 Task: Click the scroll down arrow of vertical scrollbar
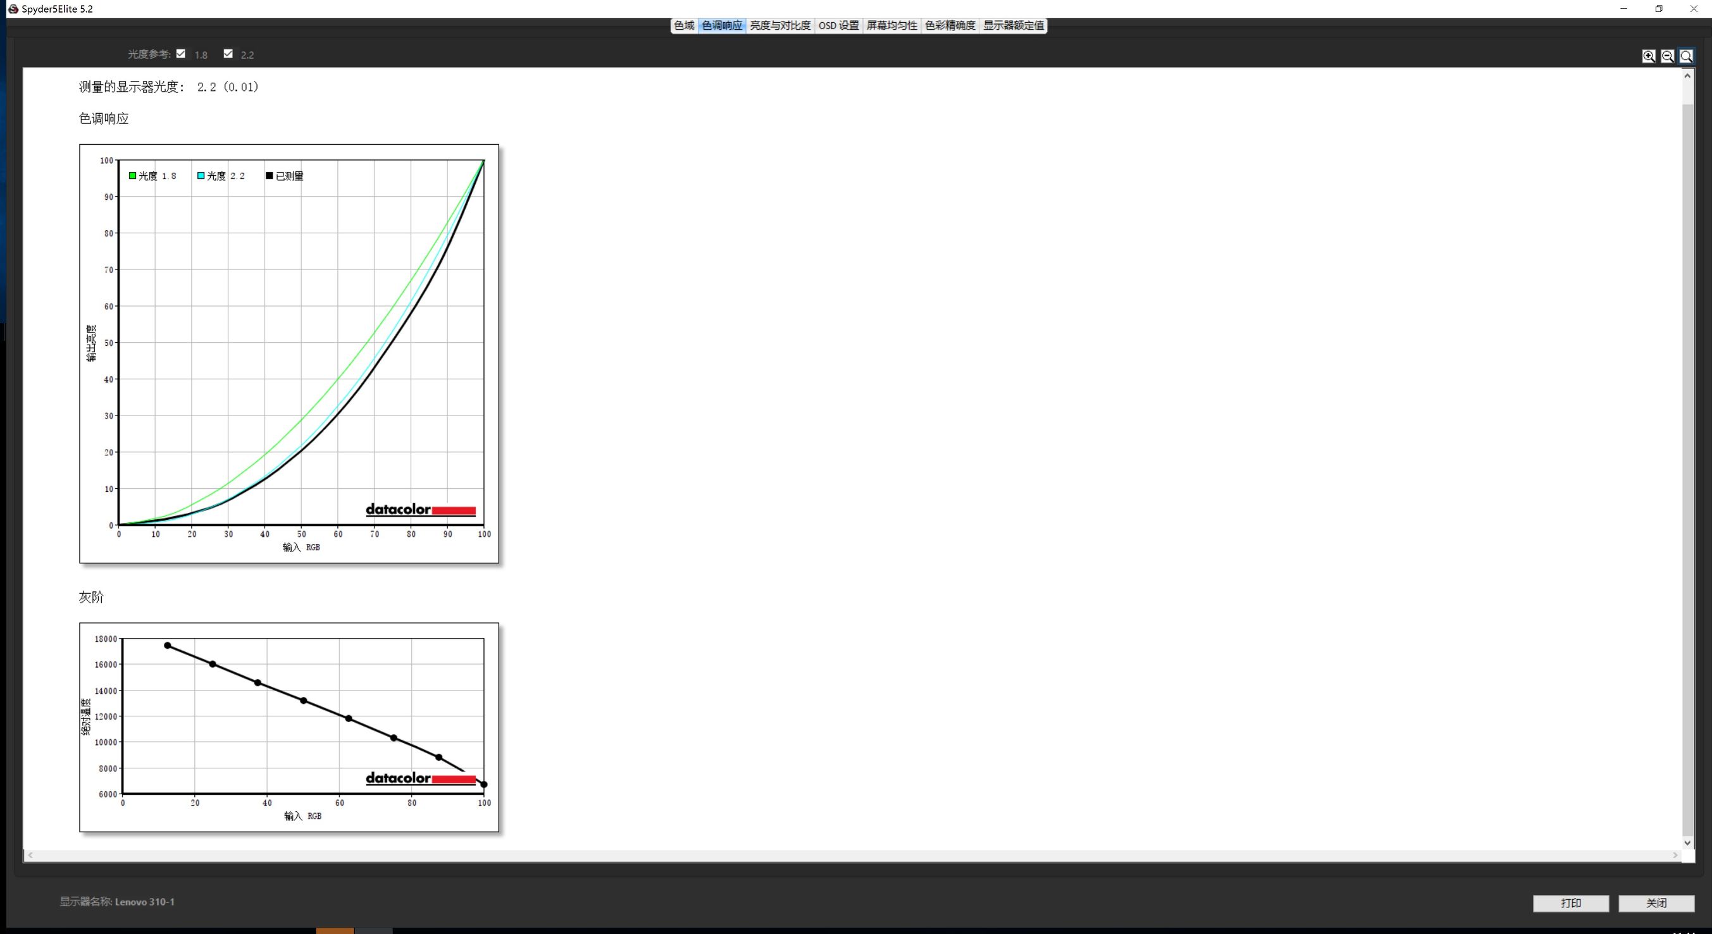(x=1687, y=842)
